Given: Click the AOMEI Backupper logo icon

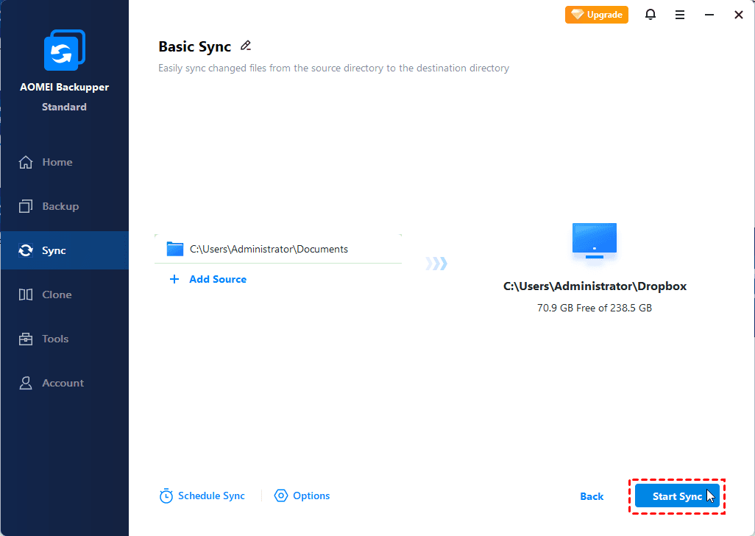Looking at the screenshot, I should pos(64,52).
